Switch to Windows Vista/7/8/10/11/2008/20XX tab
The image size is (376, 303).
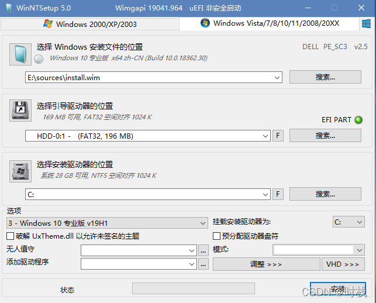pos(270,23)
